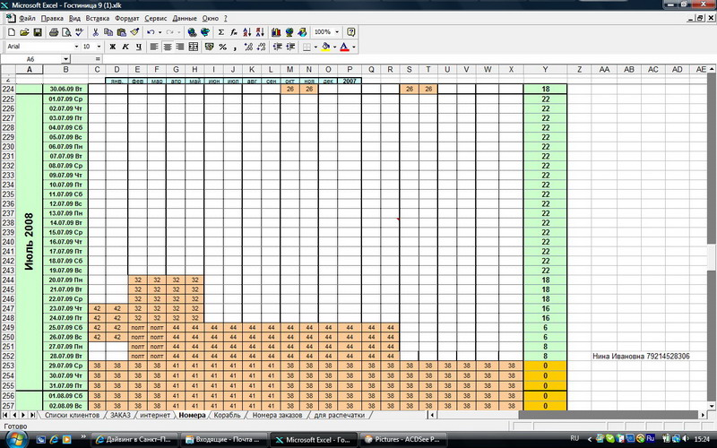This screenshot has height=448, width=717.
Task: Open the Arial font name dropdown
Action: (x=75, y=47)
